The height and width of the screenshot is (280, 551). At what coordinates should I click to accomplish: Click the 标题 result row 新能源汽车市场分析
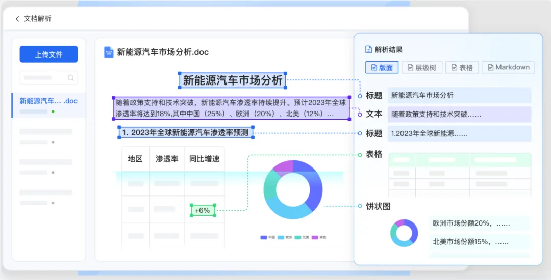(x=459, y=95)
